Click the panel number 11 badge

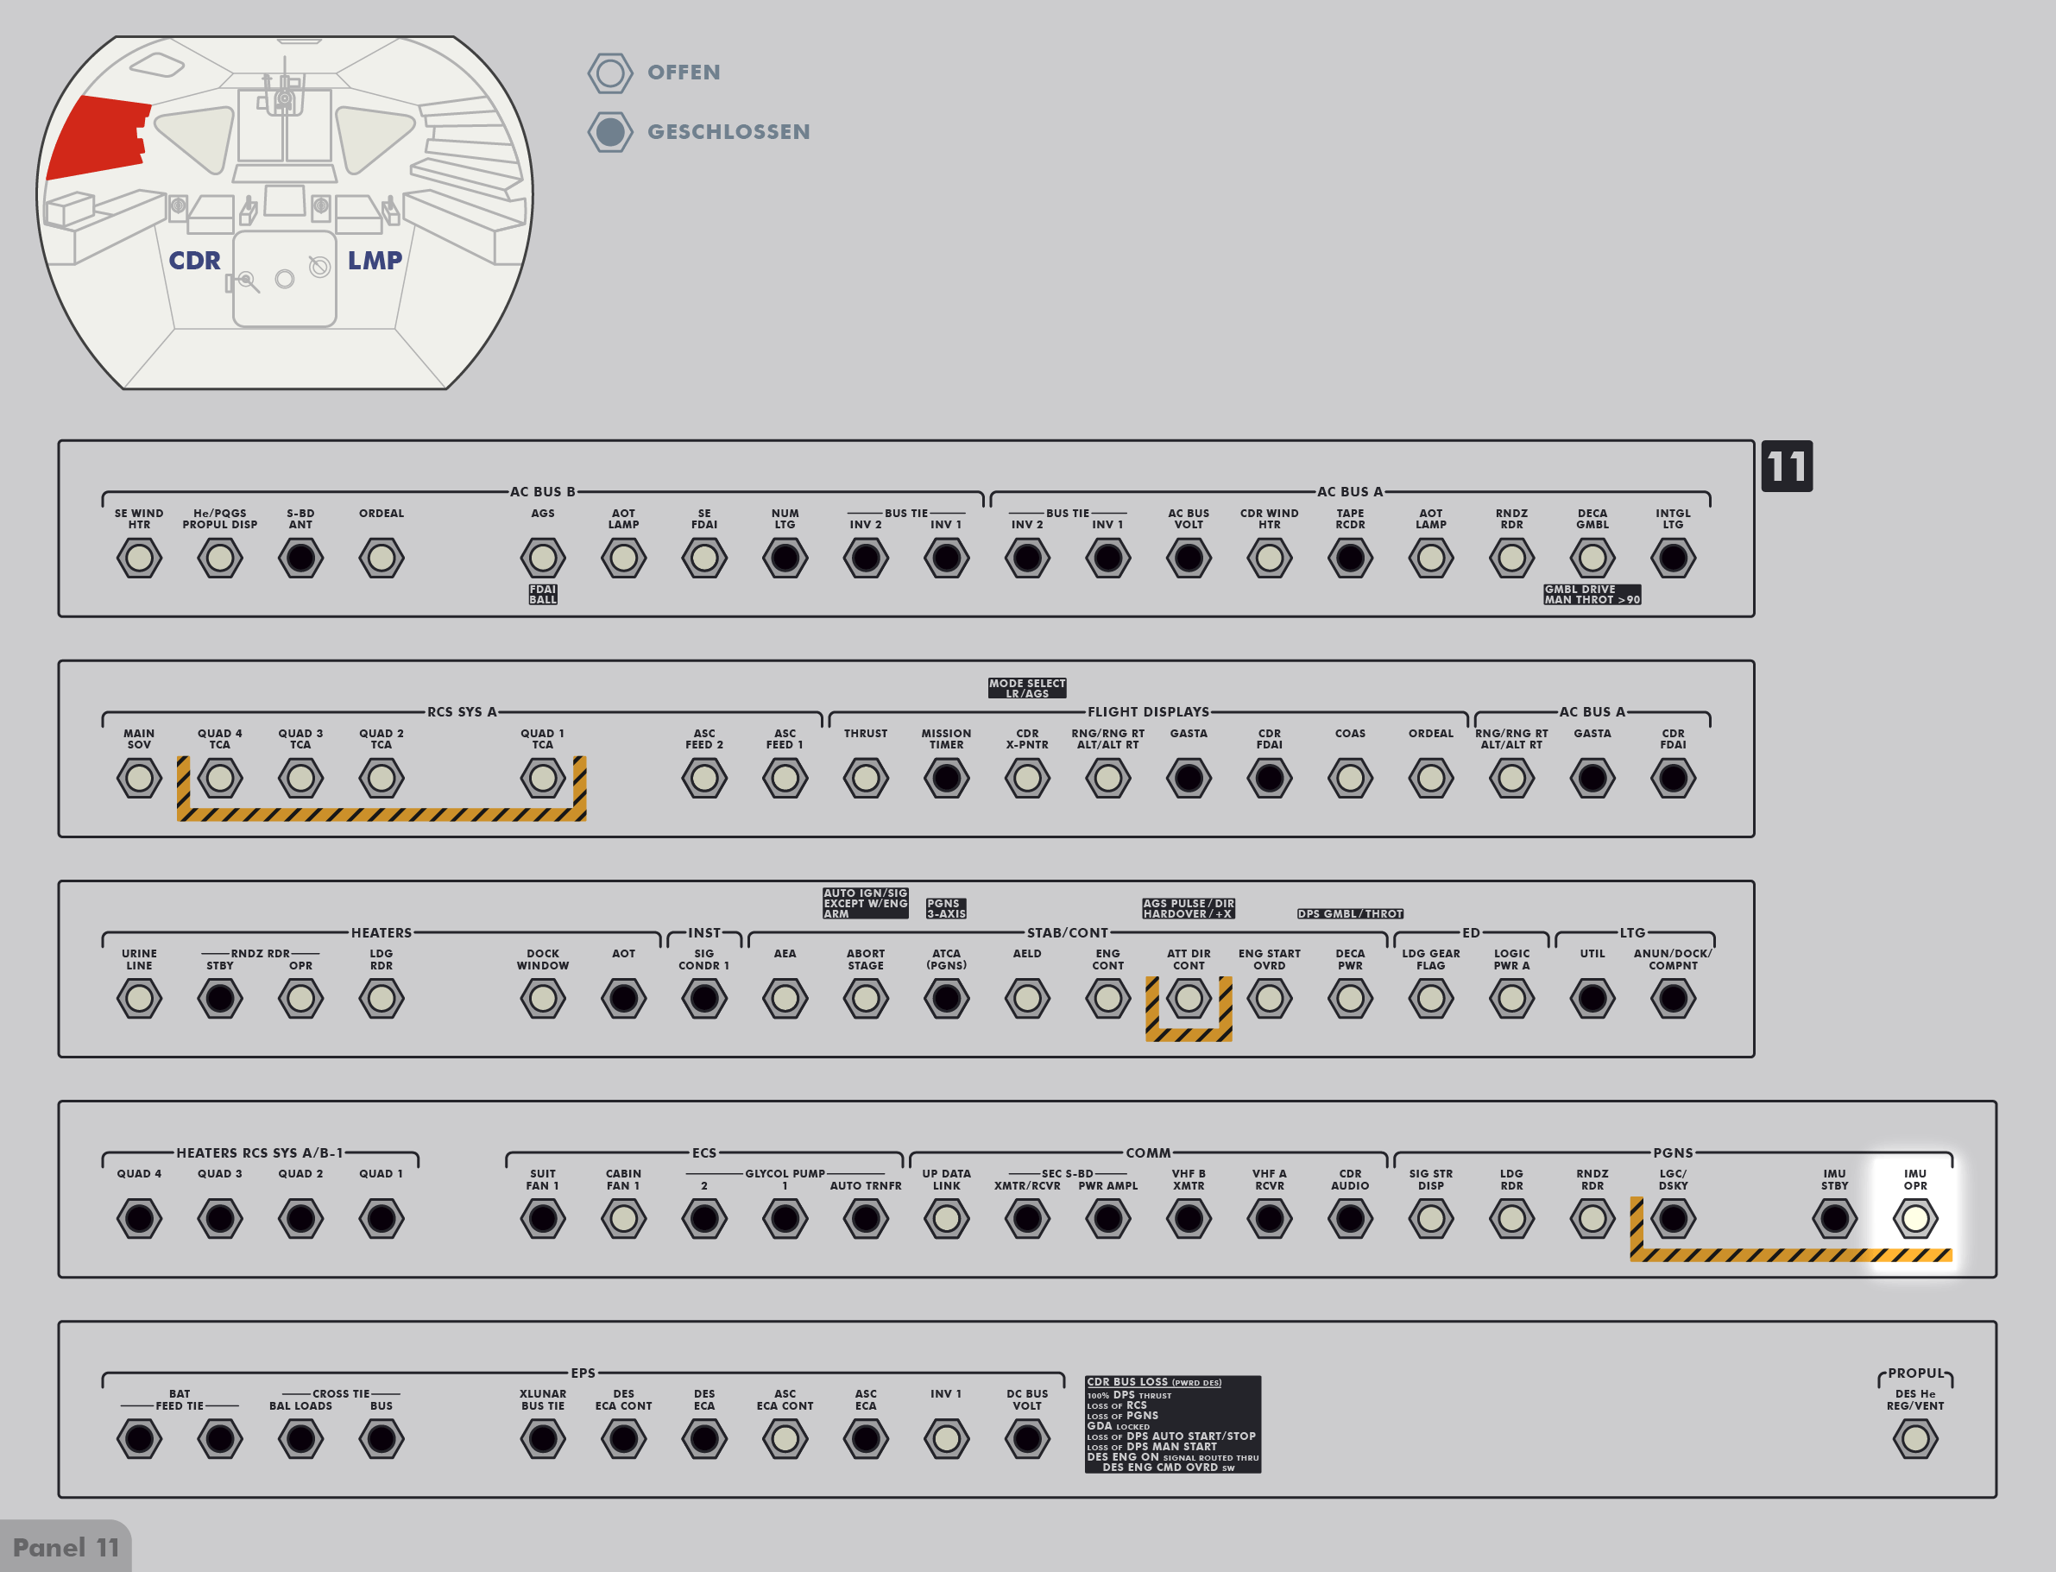pyautogui.click(x=1786, y=466)
